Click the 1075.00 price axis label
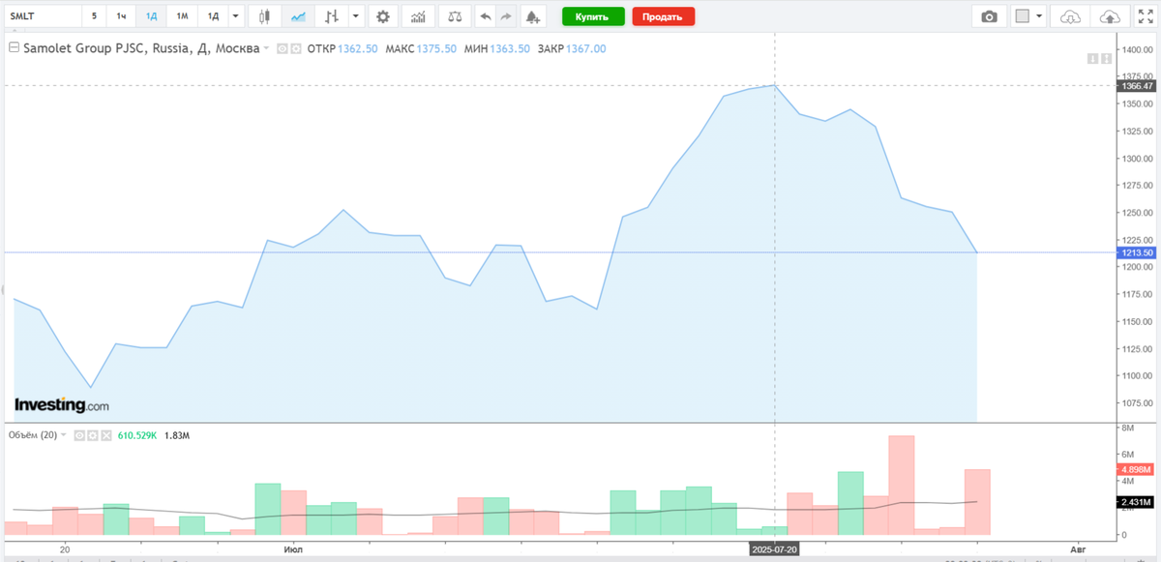 [1137, 402]
